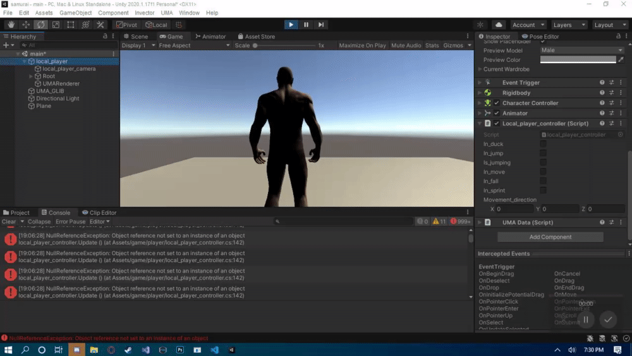Open the Layers dropdown
632x356 pixels.
(569, 25)
